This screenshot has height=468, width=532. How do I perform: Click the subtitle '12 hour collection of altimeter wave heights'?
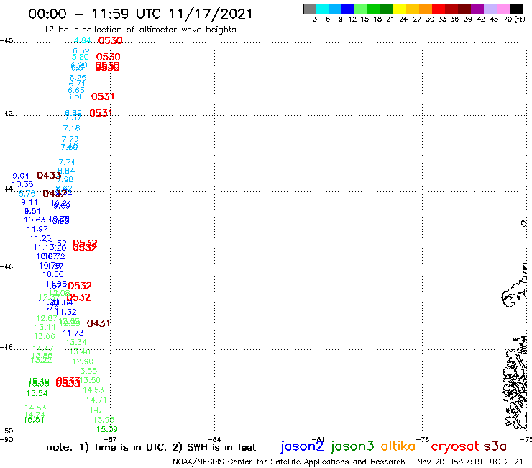(x=139, y=30)
